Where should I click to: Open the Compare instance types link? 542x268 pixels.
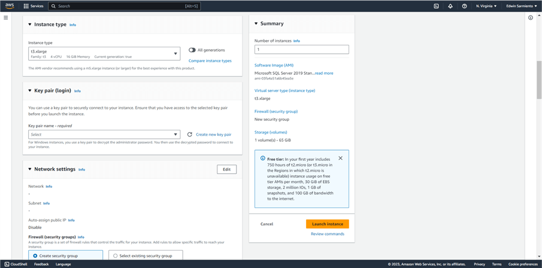click(210, 61)
